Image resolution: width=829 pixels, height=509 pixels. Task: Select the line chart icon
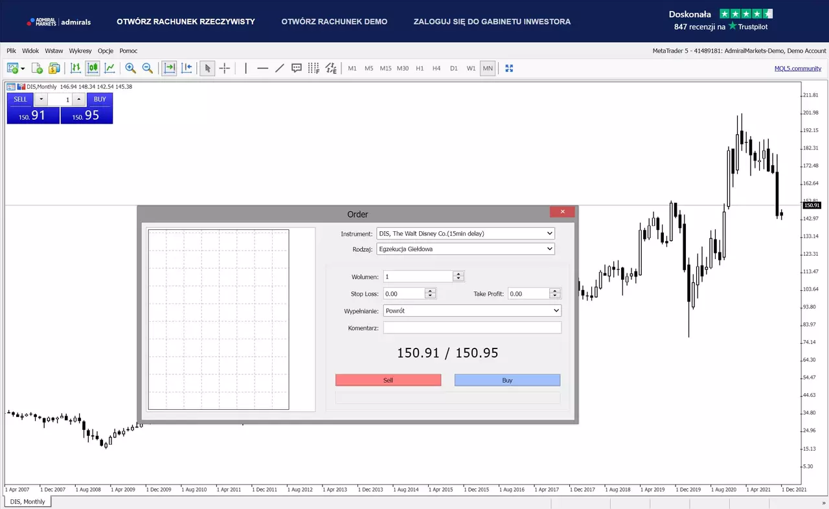[x=110, y=68]
